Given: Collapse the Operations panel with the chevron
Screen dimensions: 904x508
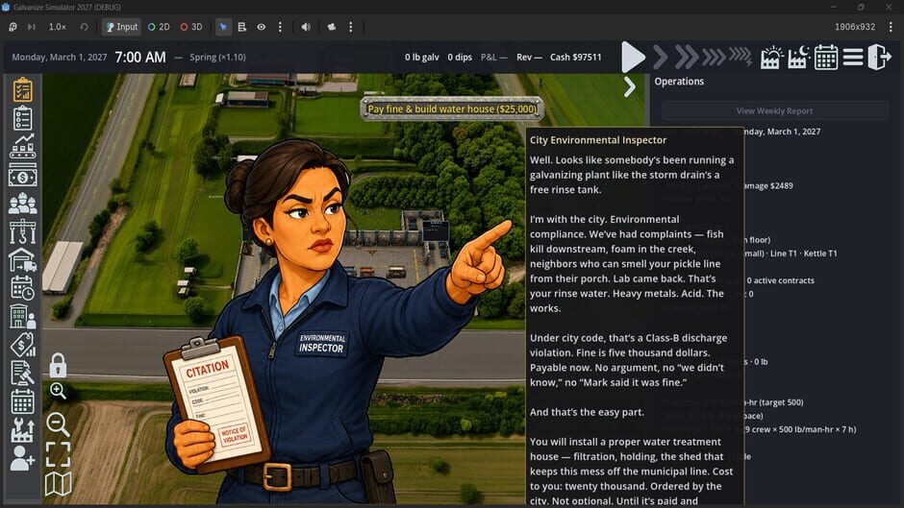Looking at the screenshot, I should pos(630,87).
